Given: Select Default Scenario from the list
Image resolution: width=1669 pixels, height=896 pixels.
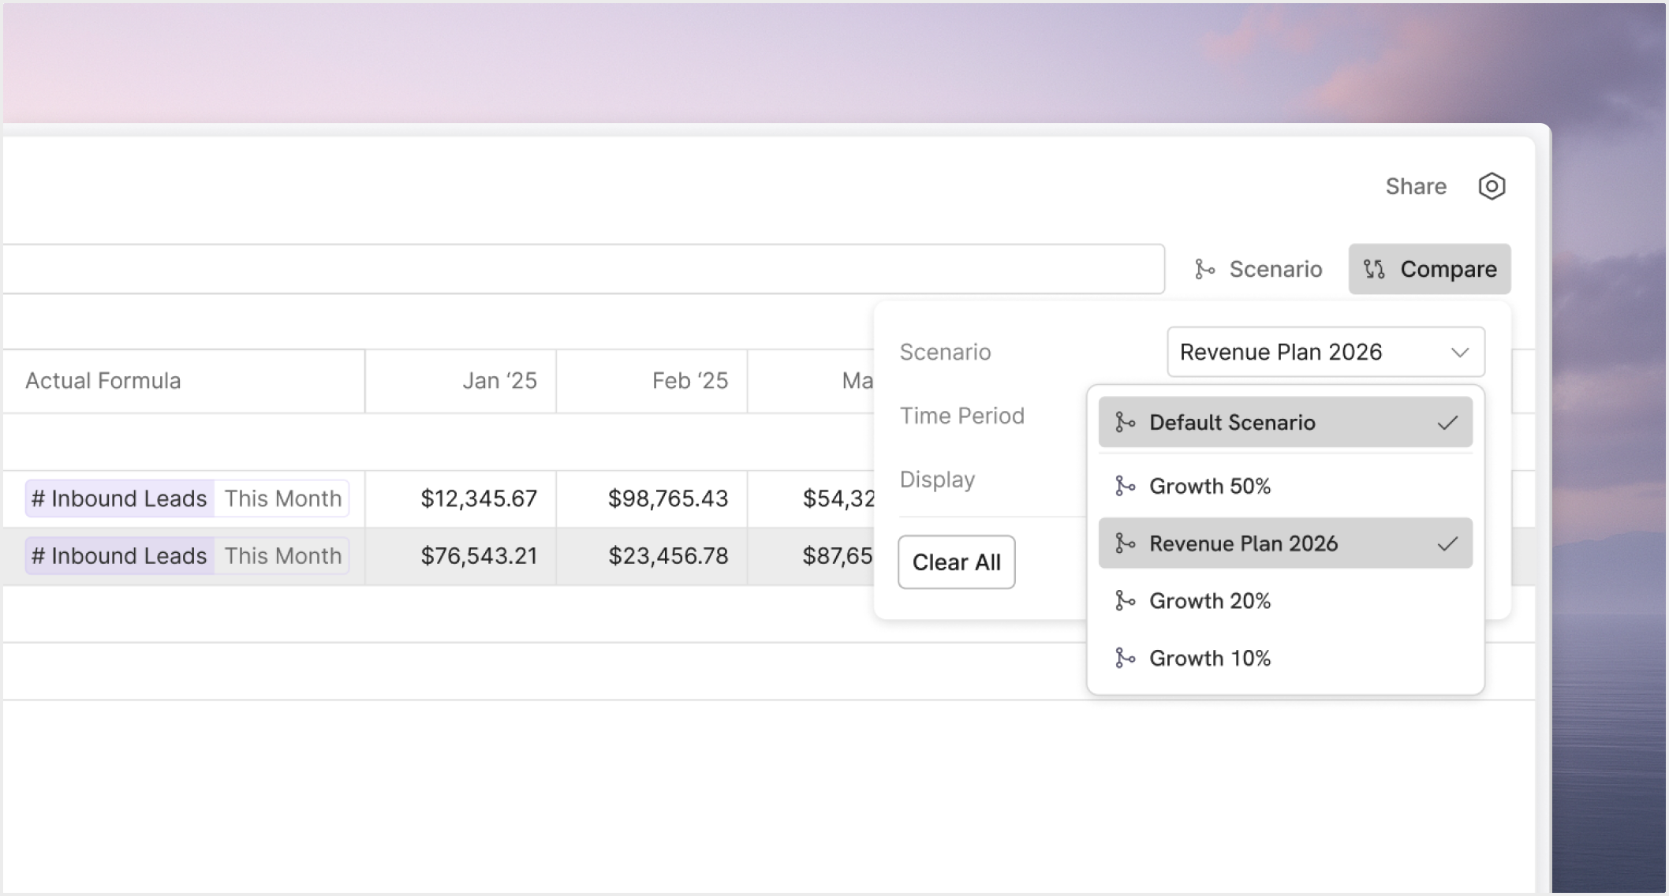Looking at the screenshot, I should coord(1286,423).
